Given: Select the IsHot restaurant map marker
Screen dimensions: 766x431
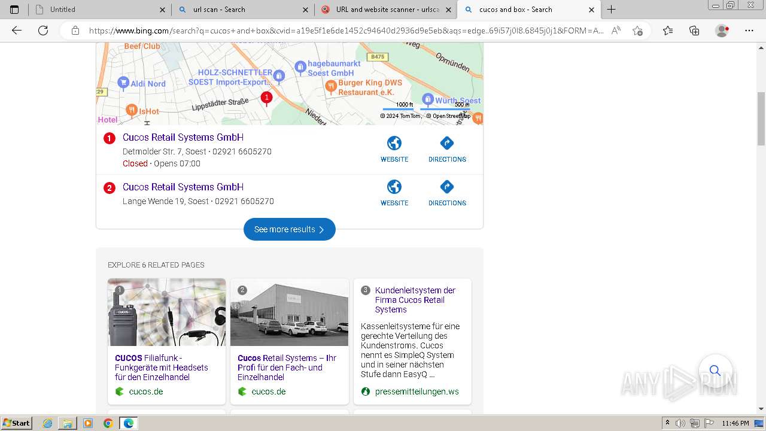Looking at the screenshot, I should 132,110.
